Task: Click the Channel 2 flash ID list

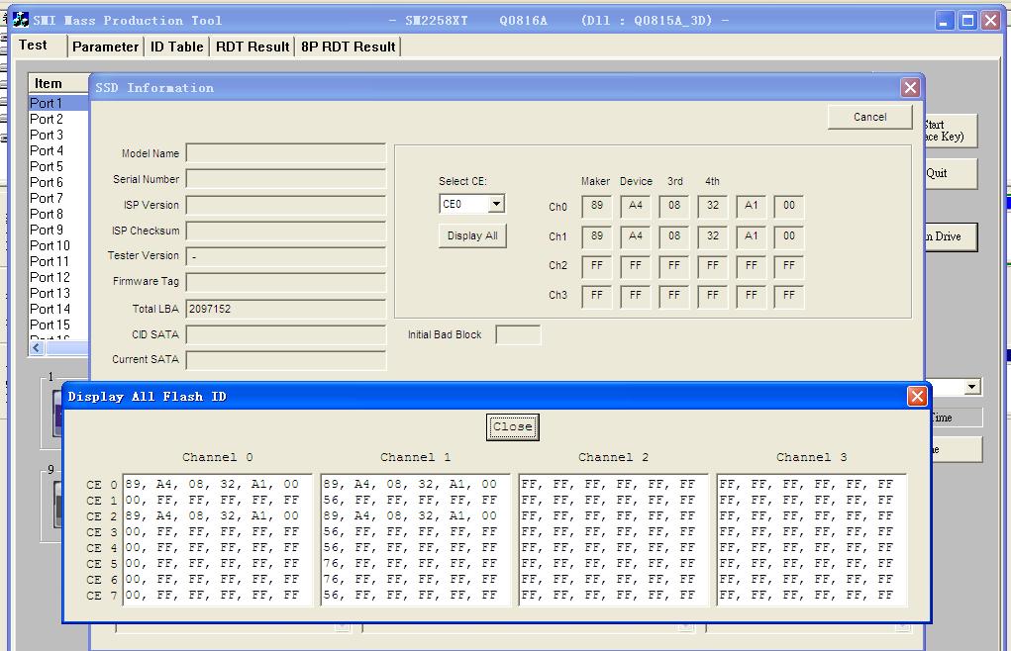Action: tap(613, 539)
